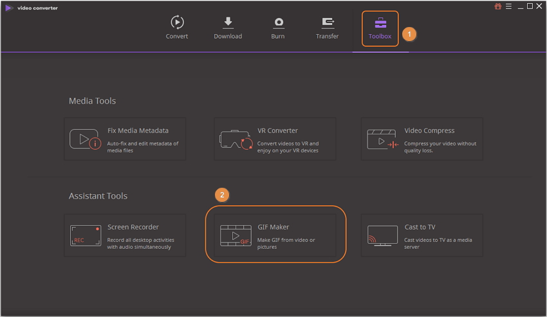Open the Transfer tab icon
Viewport: 547px width, 317px height.
pos(328,23)
